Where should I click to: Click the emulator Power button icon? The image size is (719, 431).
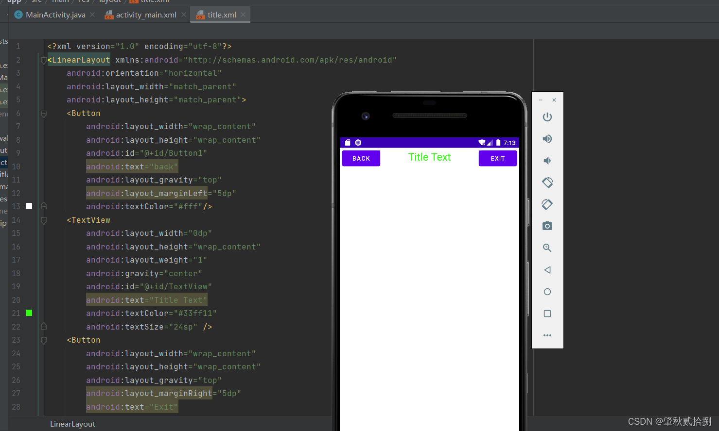tap(547, 117)
